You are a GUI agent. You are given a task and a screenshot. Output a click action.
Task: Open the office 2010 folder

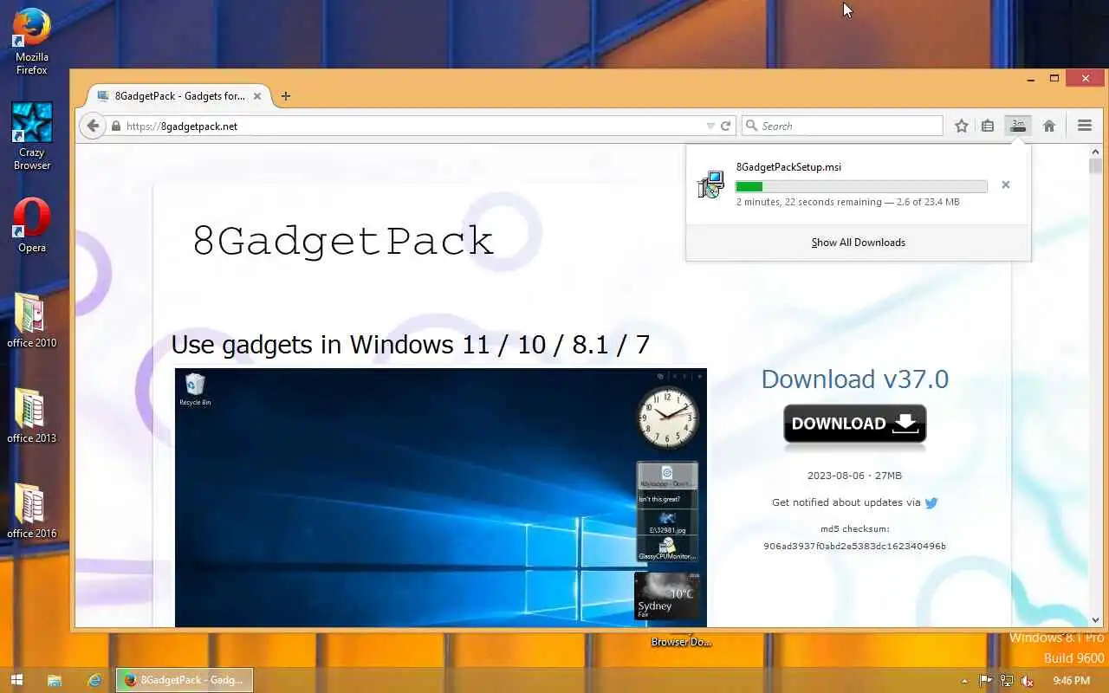(x=32, y=321)
